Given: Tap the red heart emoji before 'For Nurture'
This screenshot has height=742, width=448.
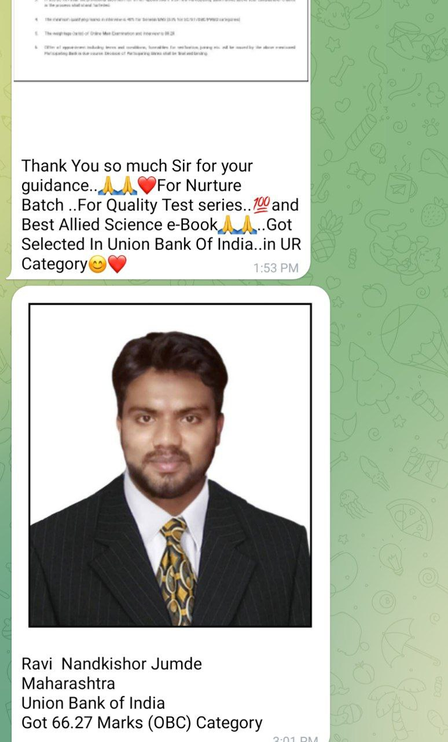Looking at the screenshot, I should pos(147,186).
